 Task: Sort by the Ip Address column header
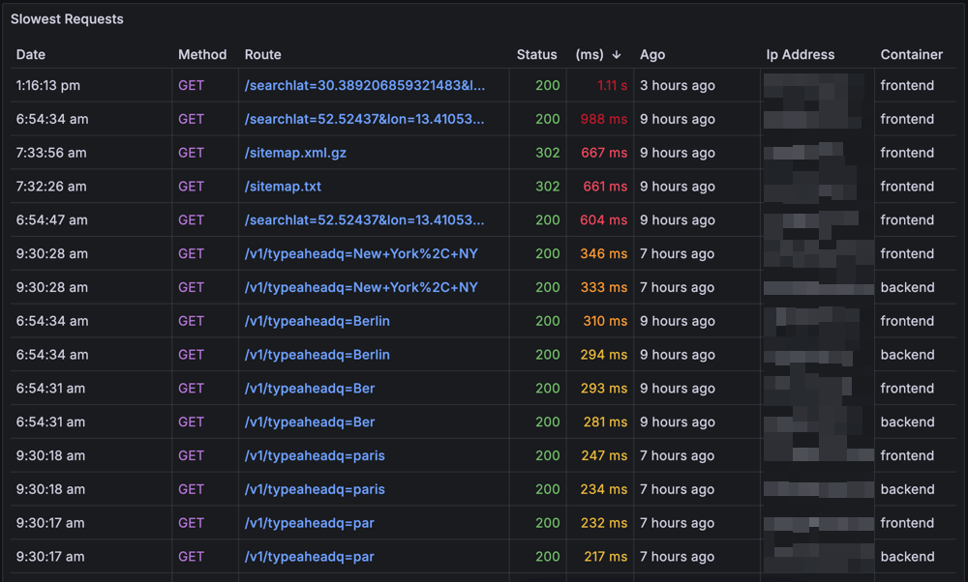(x=800, y=55)
